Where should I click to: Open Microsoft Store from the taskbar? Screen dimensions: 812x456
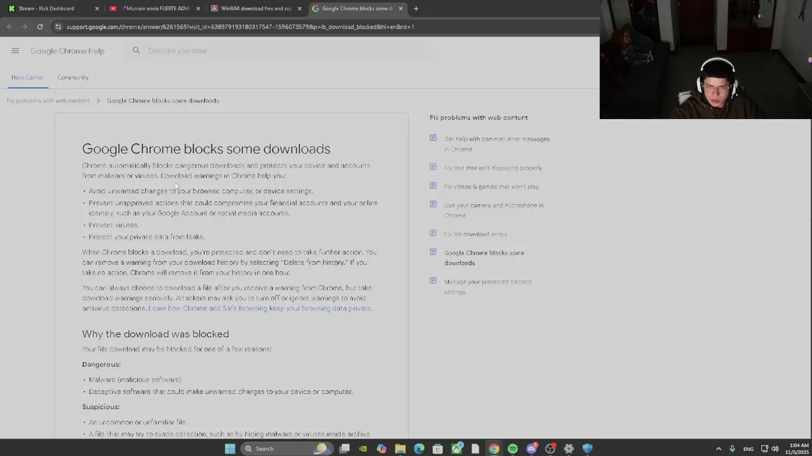[x=438, y=448]
